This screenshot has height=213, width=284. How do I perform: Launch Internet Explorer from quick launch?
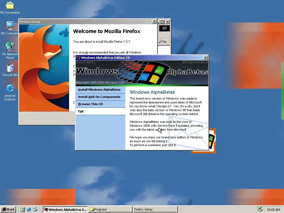(29, 209)
